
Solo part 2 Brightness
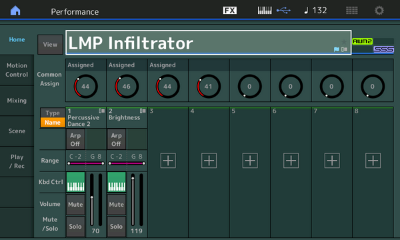pyautogui.click(x=116, y=227)
